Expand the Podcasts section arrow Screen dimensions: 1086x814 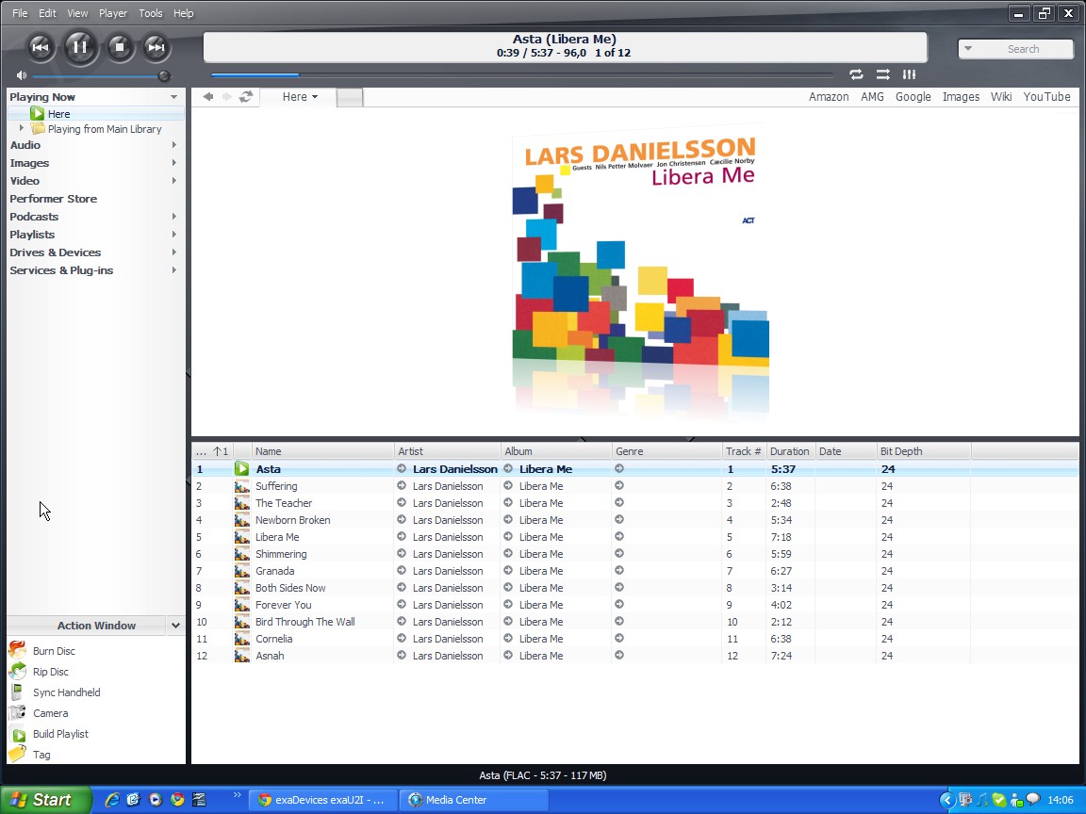pyautogui.click(x=173, y=217)
